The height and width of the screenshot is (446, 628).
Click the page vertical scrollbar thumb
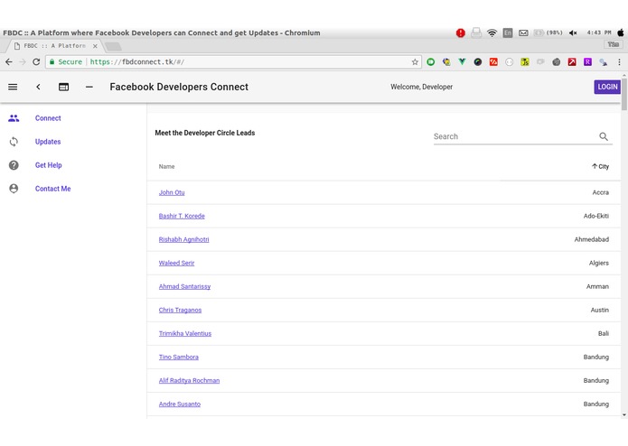(624, 94)
